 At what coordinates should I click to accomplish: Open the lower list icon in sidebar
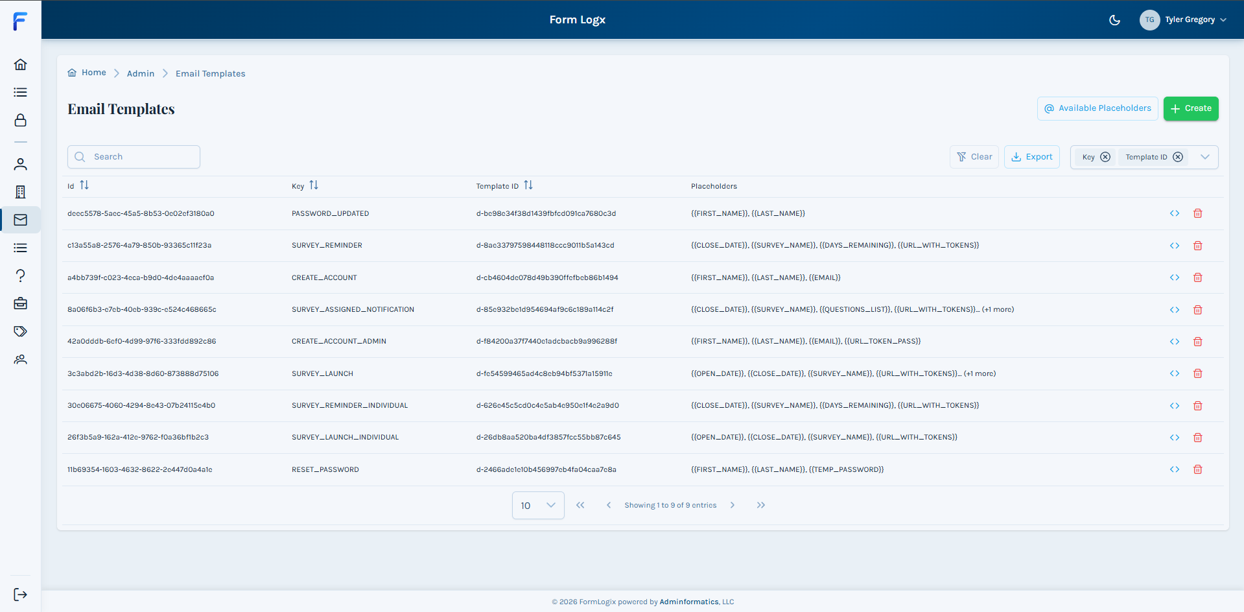(20, 248)
